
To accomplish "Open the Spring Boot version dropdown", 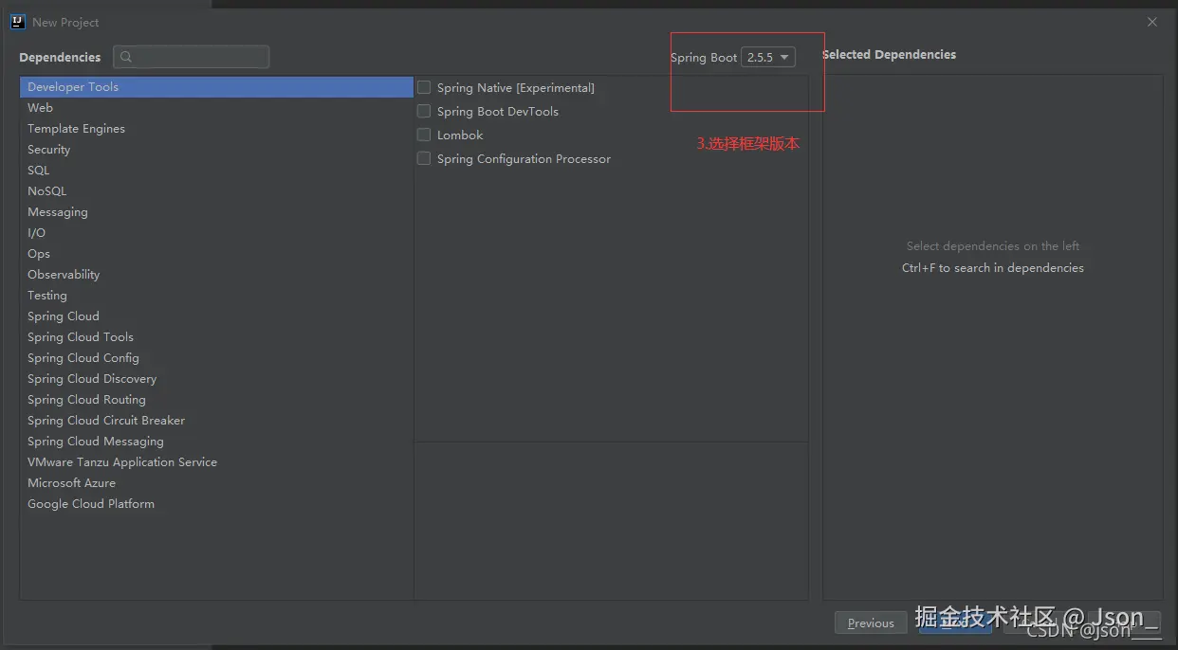I will point(767,58).
